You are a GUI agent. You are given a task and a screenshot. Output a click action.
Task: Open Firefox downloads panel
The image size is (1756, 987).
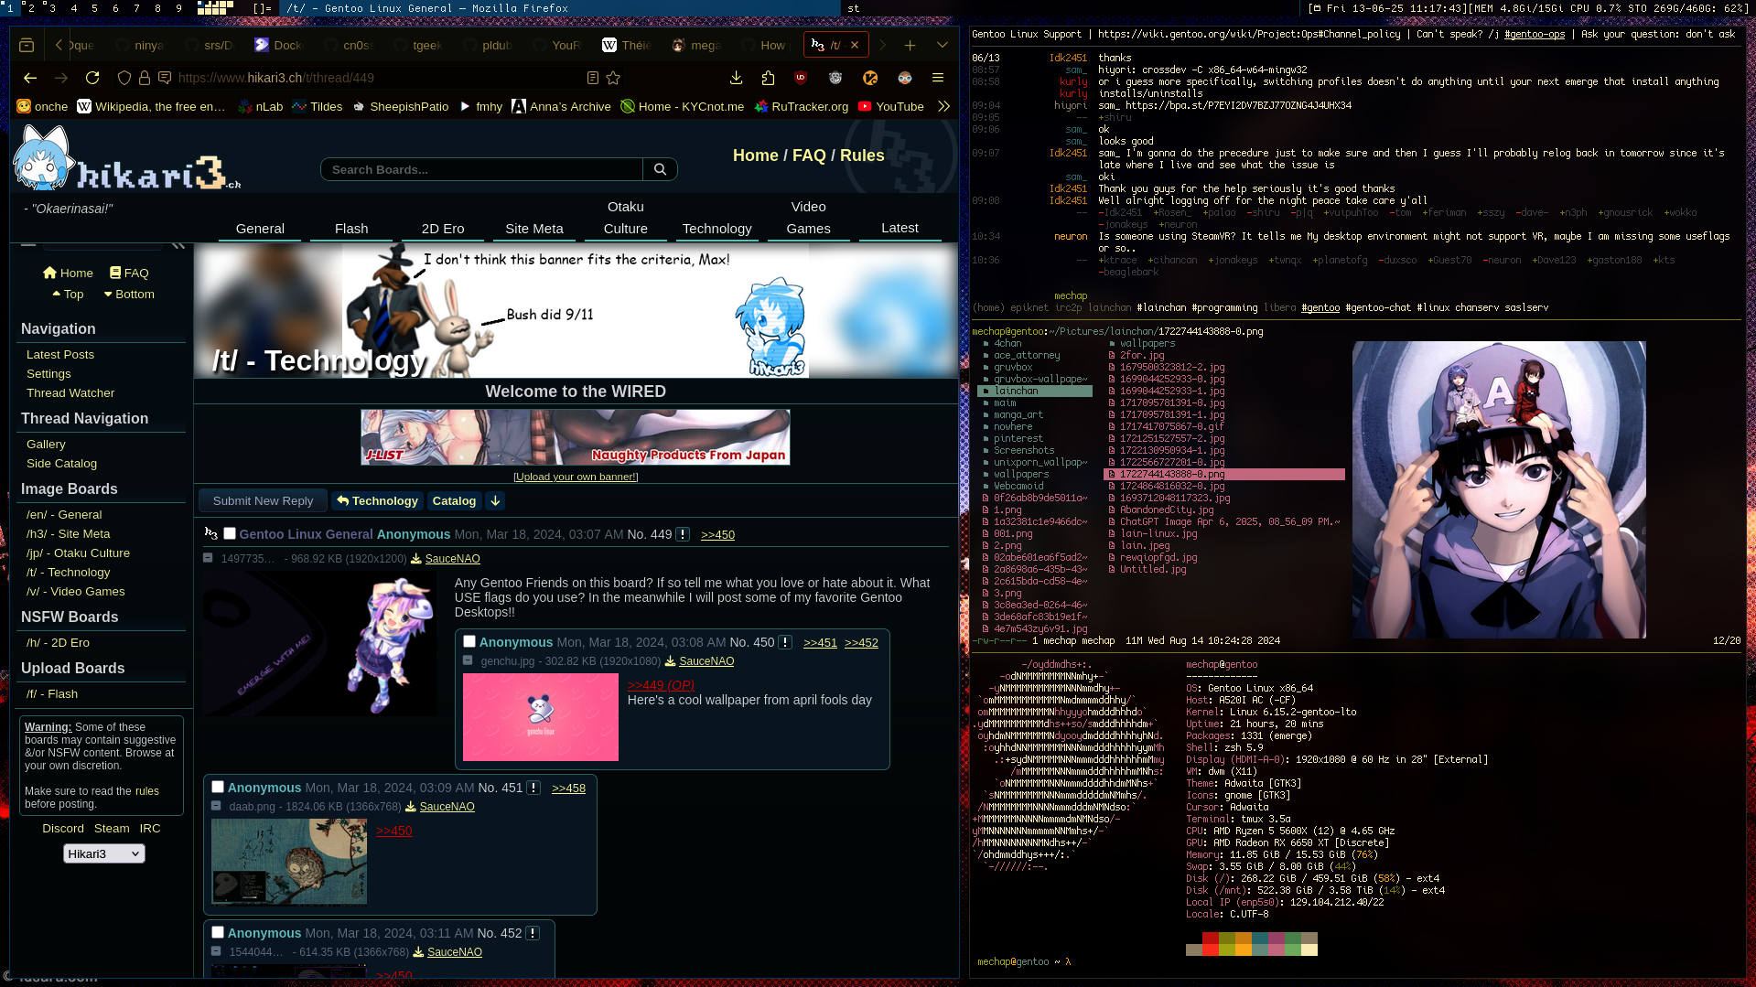[736, 78]
